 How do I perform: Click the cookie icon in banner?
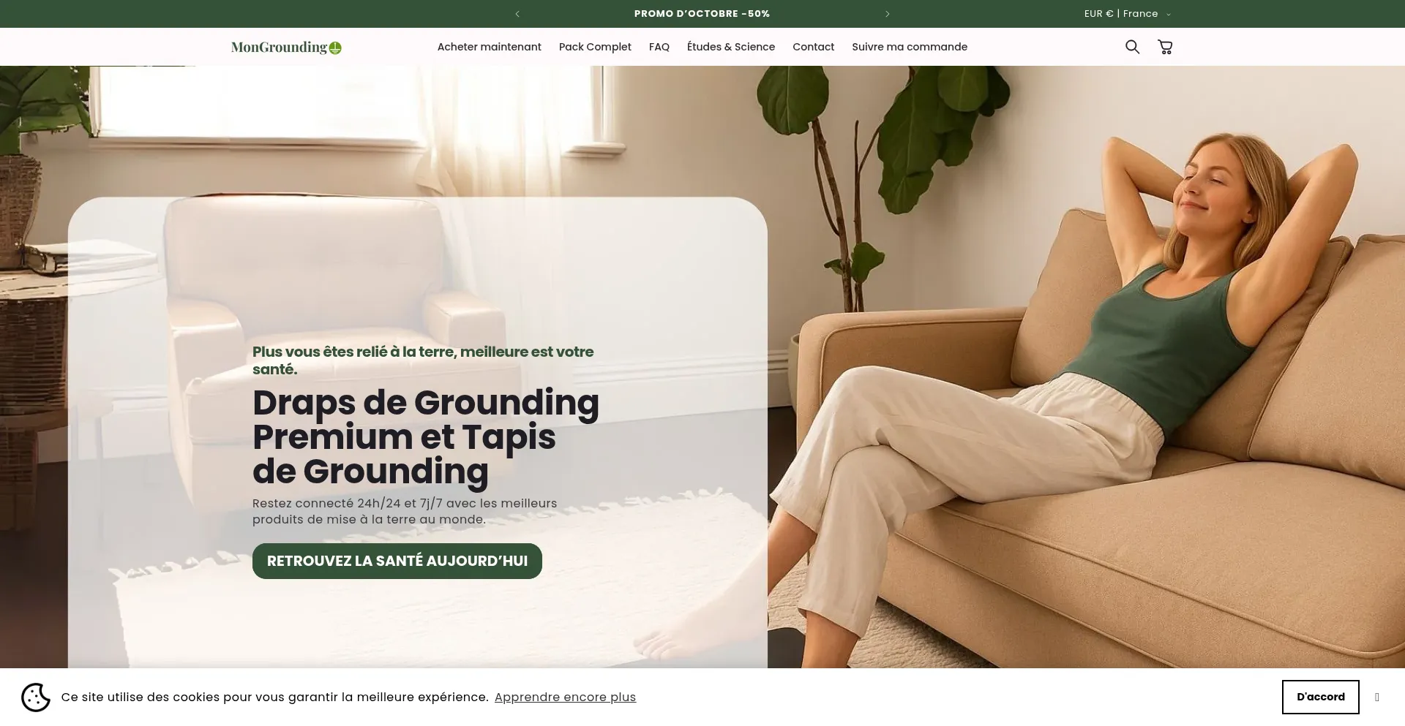pos(36,697)
